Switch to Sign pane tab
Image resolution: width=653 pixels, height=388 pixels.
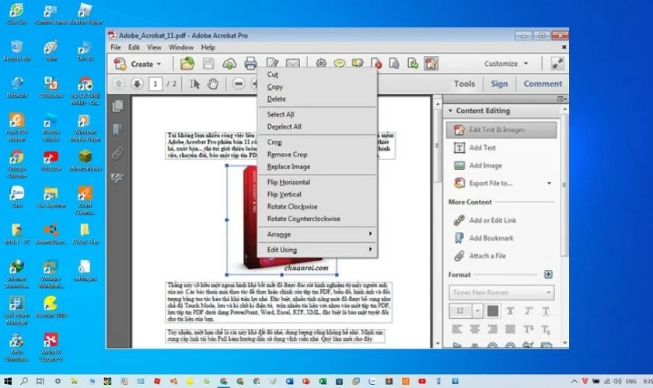[x=499, y=84]
